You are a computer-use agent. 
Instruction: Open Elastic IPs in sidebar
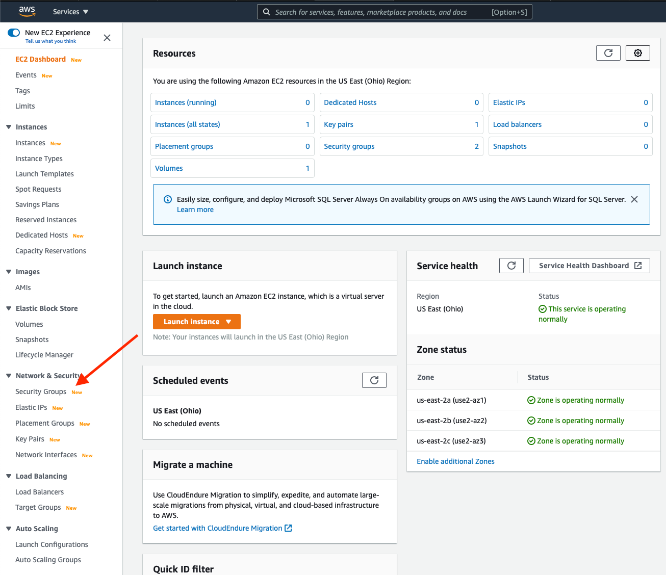[x=31, y=407]
